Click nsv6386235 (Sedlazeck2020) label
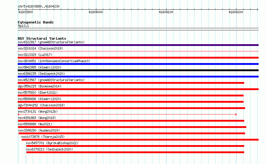 coord(41,74)
